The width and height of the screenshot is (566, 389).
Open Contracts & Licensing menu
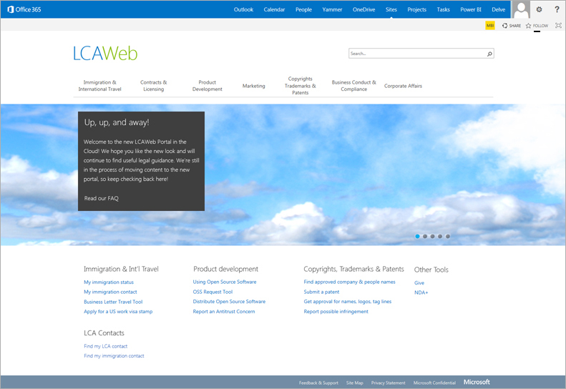pyautogui.click(x=153, y=86)
